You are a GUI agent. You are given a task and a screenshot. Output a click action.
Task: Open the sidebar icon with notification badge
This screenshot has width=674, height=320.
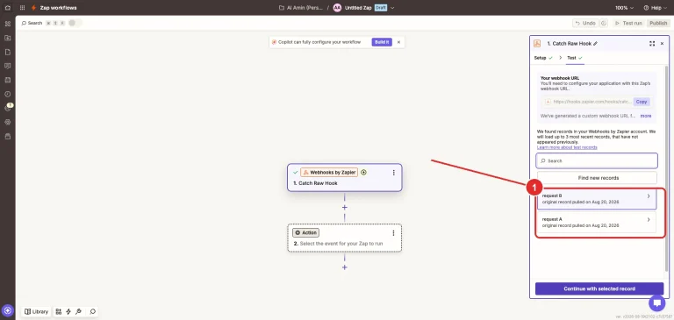coord(7,108)
